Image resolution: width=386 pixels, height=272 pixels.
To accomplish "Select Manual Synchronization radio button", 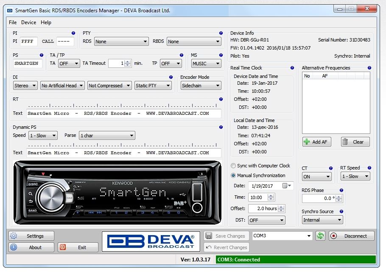I will pyautogui.click(x=233, y=175).
